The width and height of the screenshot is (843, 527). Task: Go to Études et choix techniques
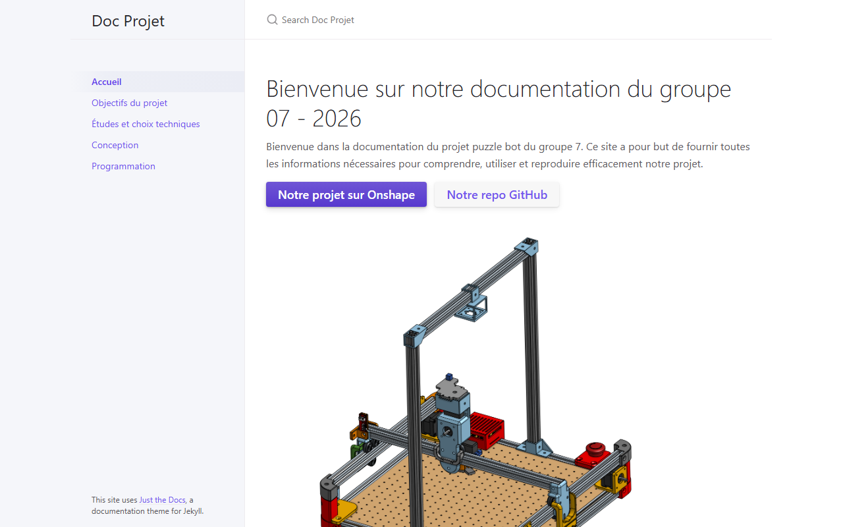(x=157, y=124)
